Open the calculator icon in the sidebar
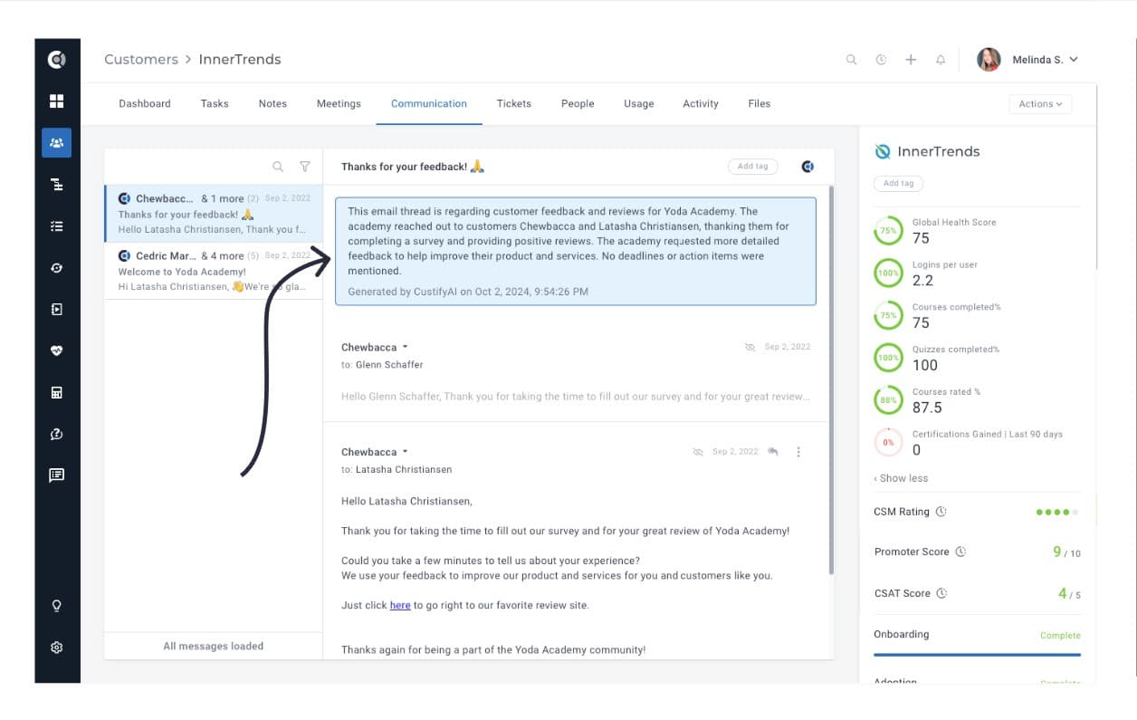Viewport: 1137px width, 720px height. coord(56,392)
